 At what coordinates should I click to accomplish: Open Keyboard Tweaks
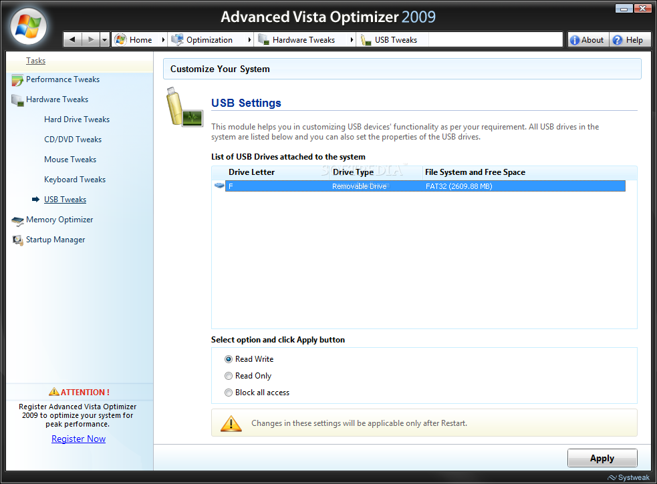[x=75, y=180]
